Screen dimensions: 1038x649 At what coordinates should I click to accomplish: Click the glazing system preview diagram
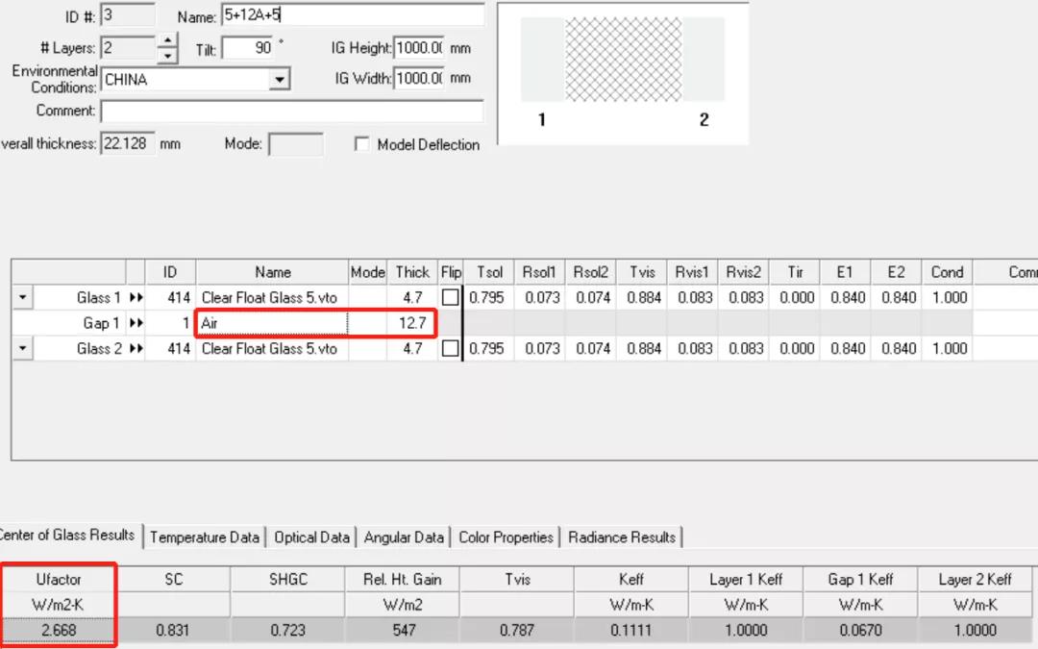622,72
